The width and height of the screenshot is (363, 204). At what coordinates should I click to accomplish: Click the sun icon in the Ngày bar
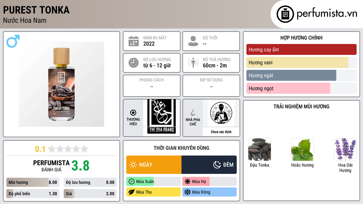133,165
